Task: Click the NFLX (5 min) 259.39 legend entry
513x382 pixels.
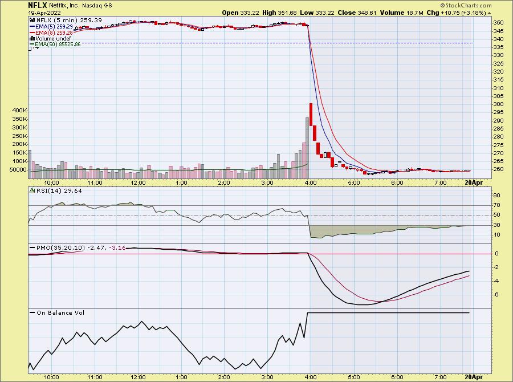Action: click(x=69, y=21)
